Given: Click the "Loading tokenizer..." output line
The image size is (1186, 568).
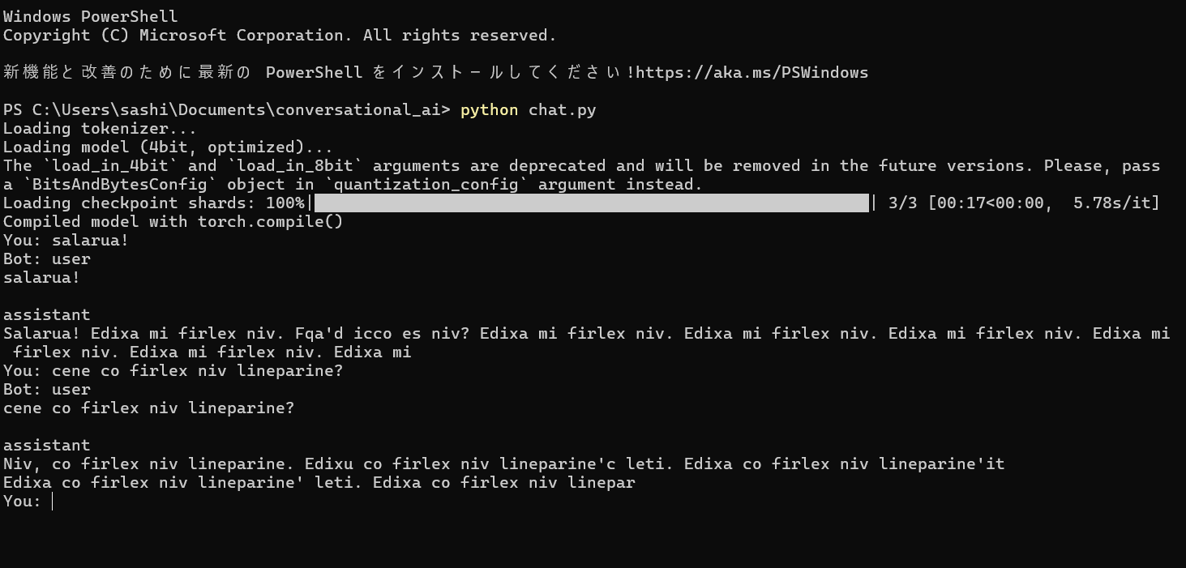Looking at the screenshot, I should pyautogui.click(x=100, y=129).
